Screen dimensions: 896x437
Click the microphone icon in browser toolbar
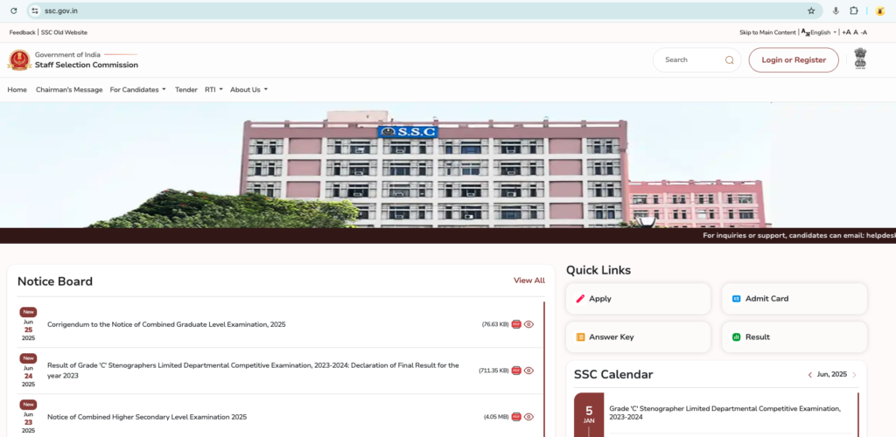[836, 10]
